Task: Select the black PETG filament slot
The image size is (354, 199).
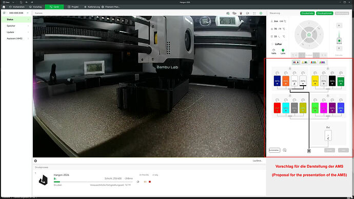Action: coord(332,81)
